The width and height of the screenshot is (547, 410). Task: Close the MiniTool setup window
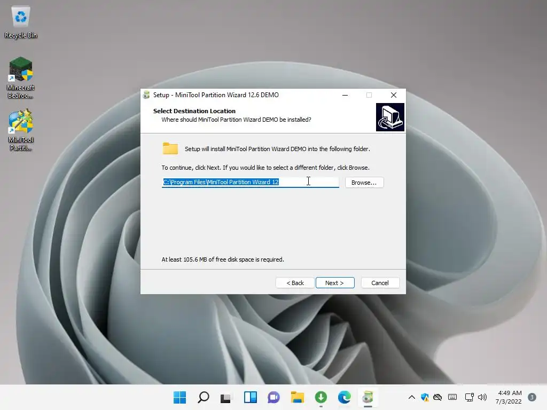pyautogui.click(x=394, y=95)
